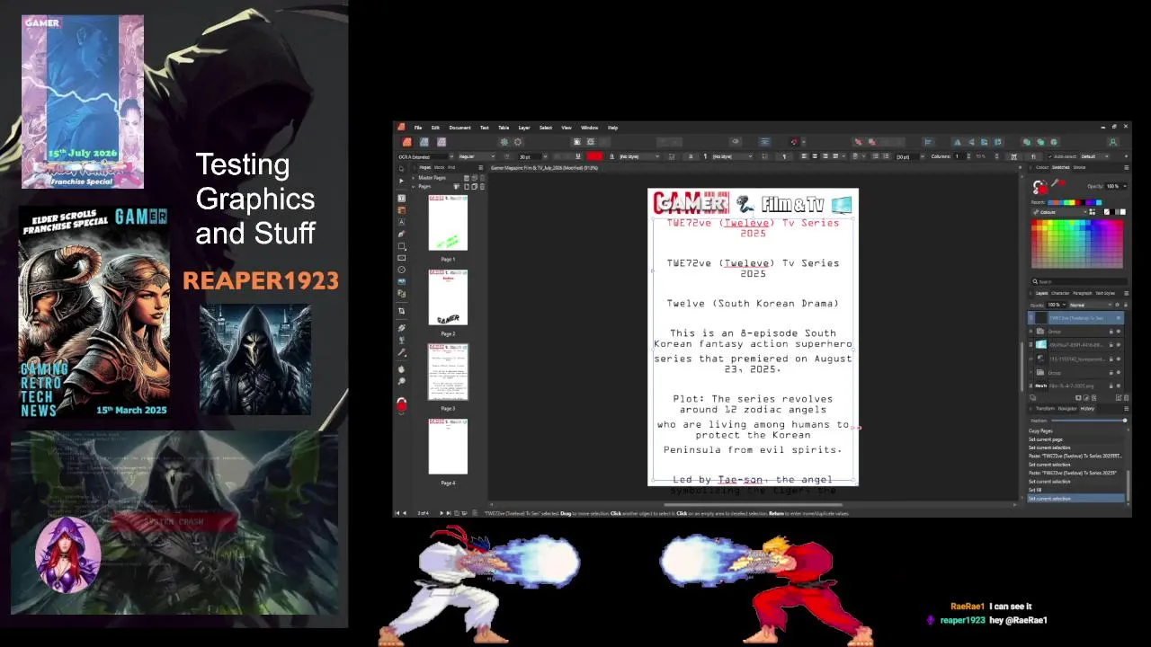Toggle visibility of the Film png layer
The height and width of the screenshot is (647, 1151).
click(x=1119, y=386)
